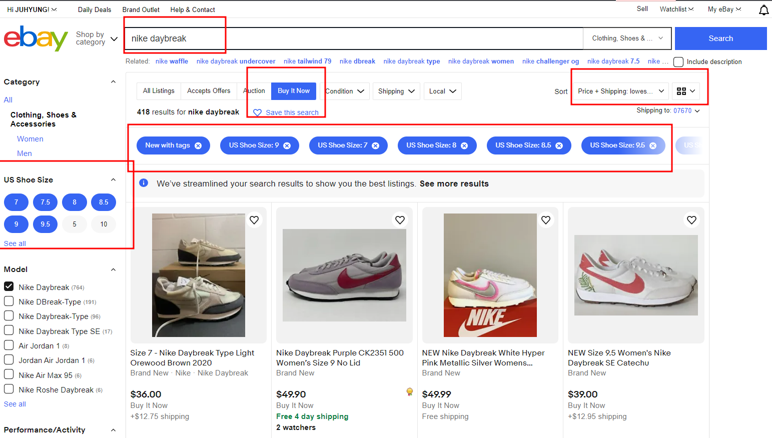
Task: Click into the nike daybreak search field
Action: 354,38
